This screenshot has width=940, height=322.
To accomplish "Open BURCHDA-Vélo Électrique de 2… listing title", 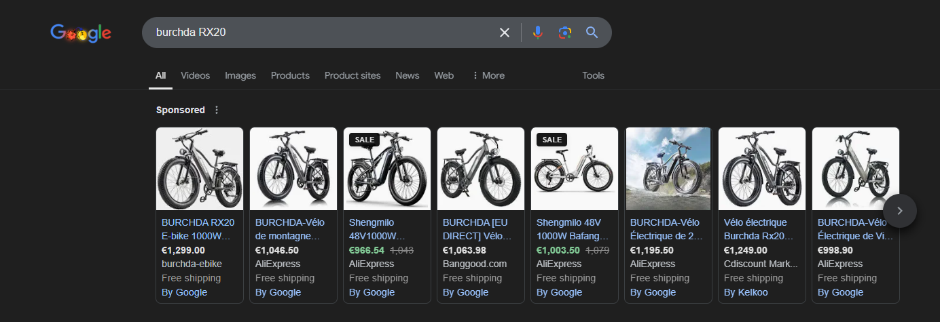I will pyautogui.click(x=666, y=229).
